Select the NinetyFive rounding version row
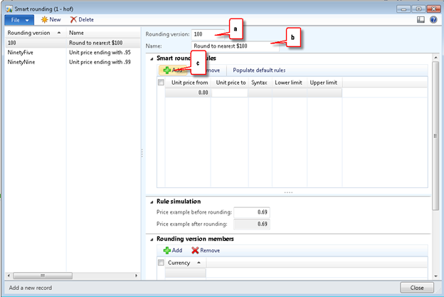 pos(21,53)
